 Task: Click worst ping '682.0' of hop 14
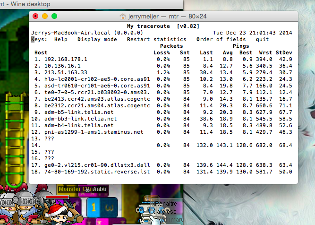pyautogui.click(x=264, y=146)
